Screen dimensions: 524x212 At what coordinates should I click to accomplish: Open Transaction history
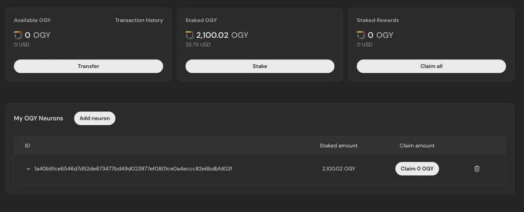pyautogui.click(x=139, y=20)
